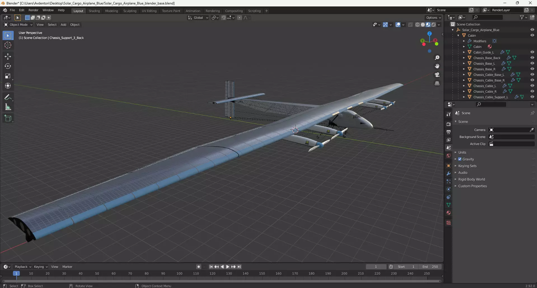This screenshot has width=537, height=288.
Task: Open Material properties tab
Action: click(x=449, y=213)
